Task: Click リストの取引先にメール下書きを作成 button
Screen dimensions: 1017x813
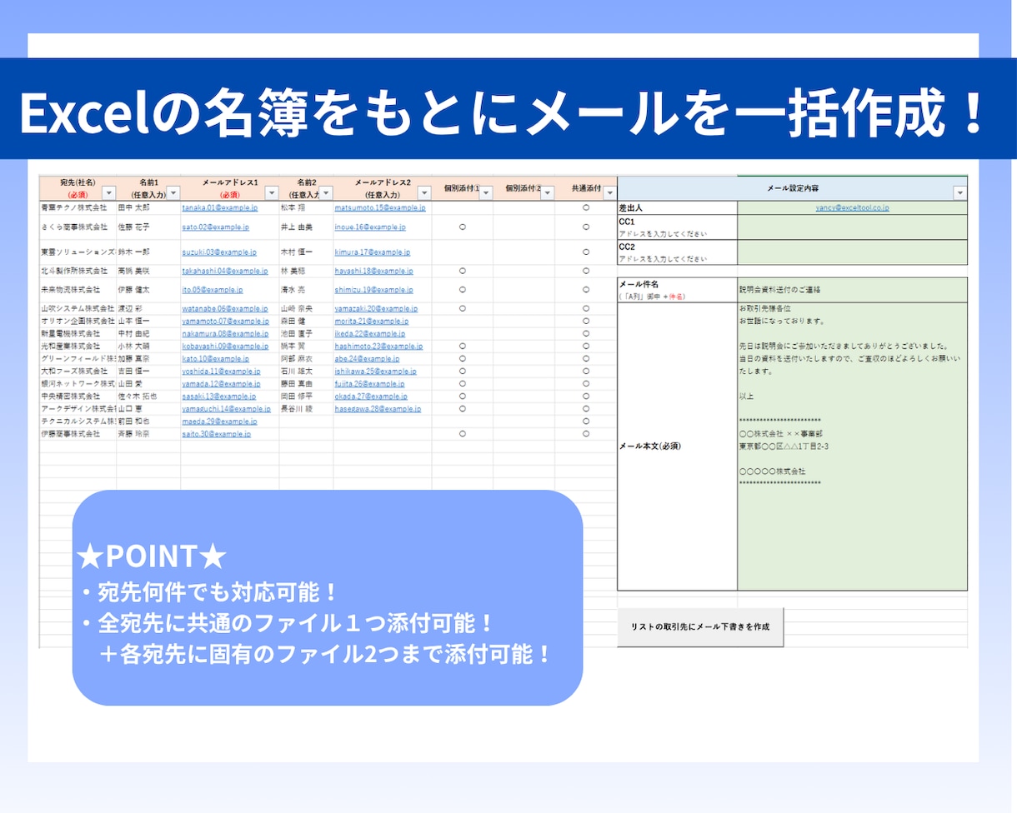Action: tap(700, 627)
